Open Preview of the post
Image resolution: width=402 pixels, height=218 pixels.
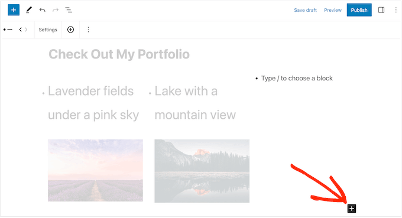[333, 10]
